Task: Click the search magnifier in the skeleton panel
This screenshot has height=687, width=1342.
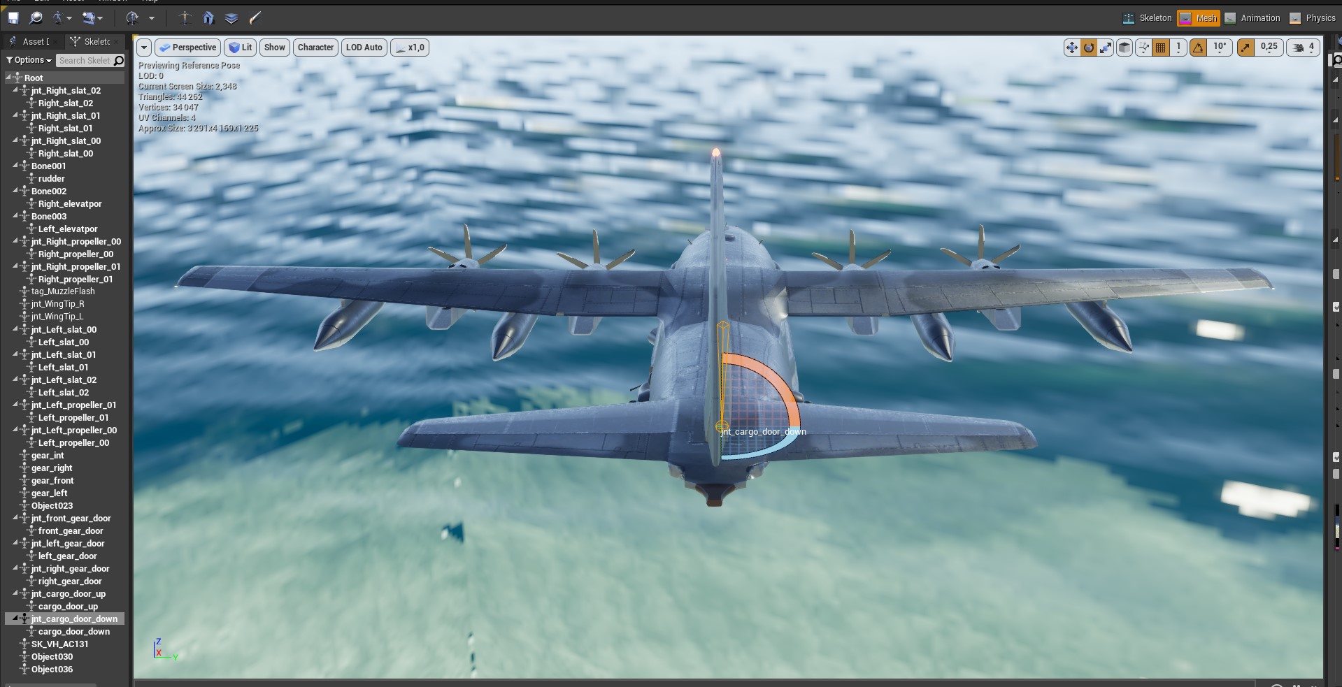Action: tap(119, 61)
